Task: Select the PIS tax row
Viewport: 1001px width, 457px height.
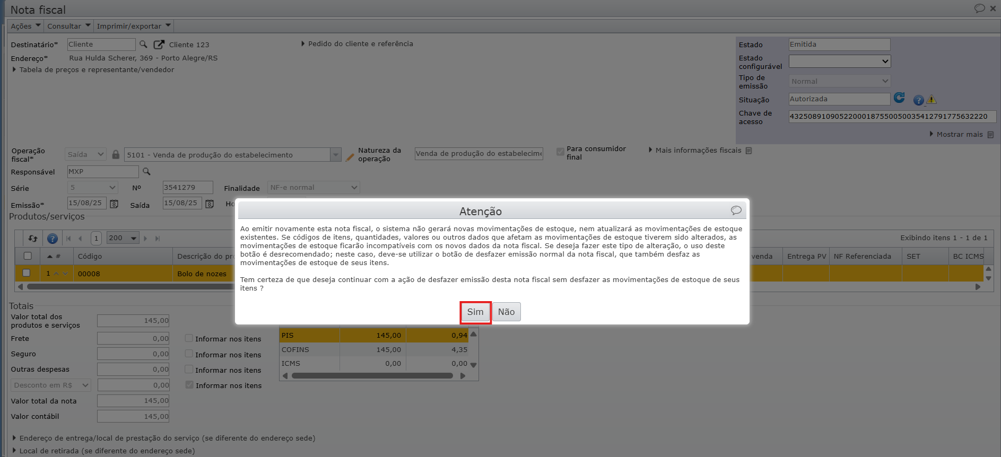Action: click(x=374, y=335)
